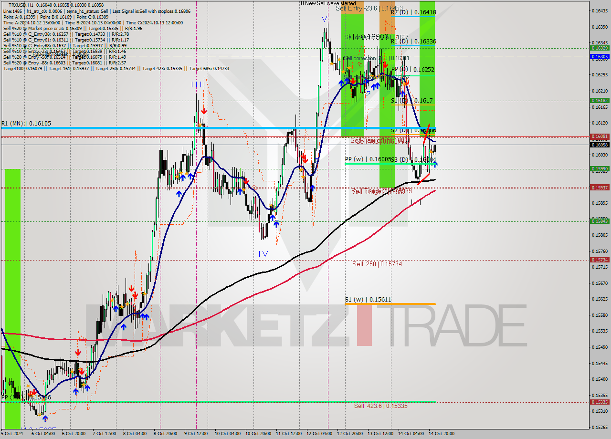This screenshot has height=439, width=611.
Task: Click the 0.15625 price scale tick
Action: (x=599, y=299)
